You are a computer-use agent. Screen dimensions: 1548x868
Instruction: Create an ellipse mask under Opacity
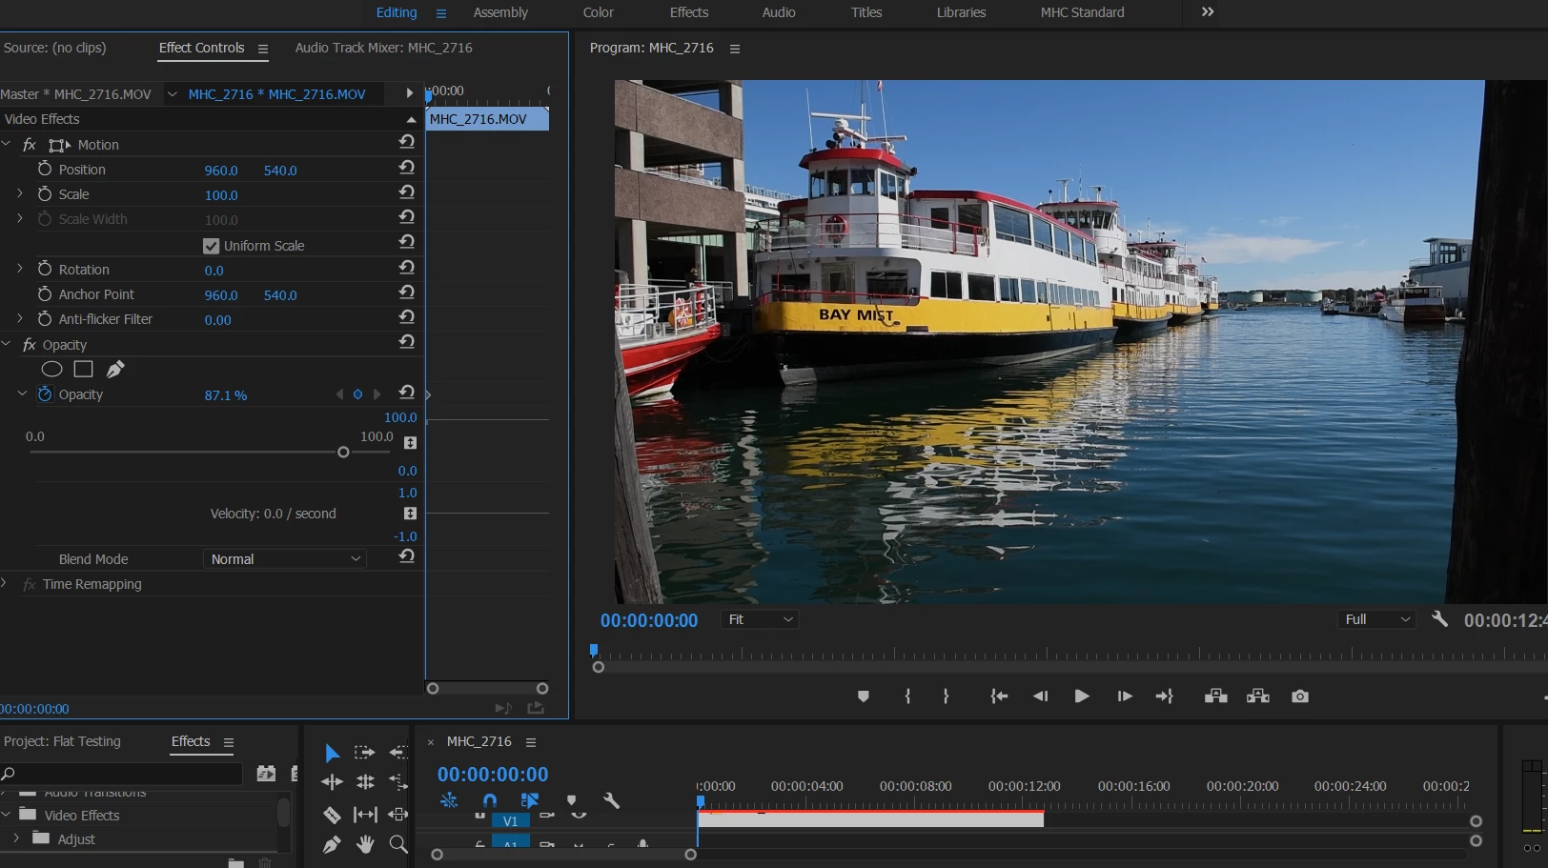[52, 370]
